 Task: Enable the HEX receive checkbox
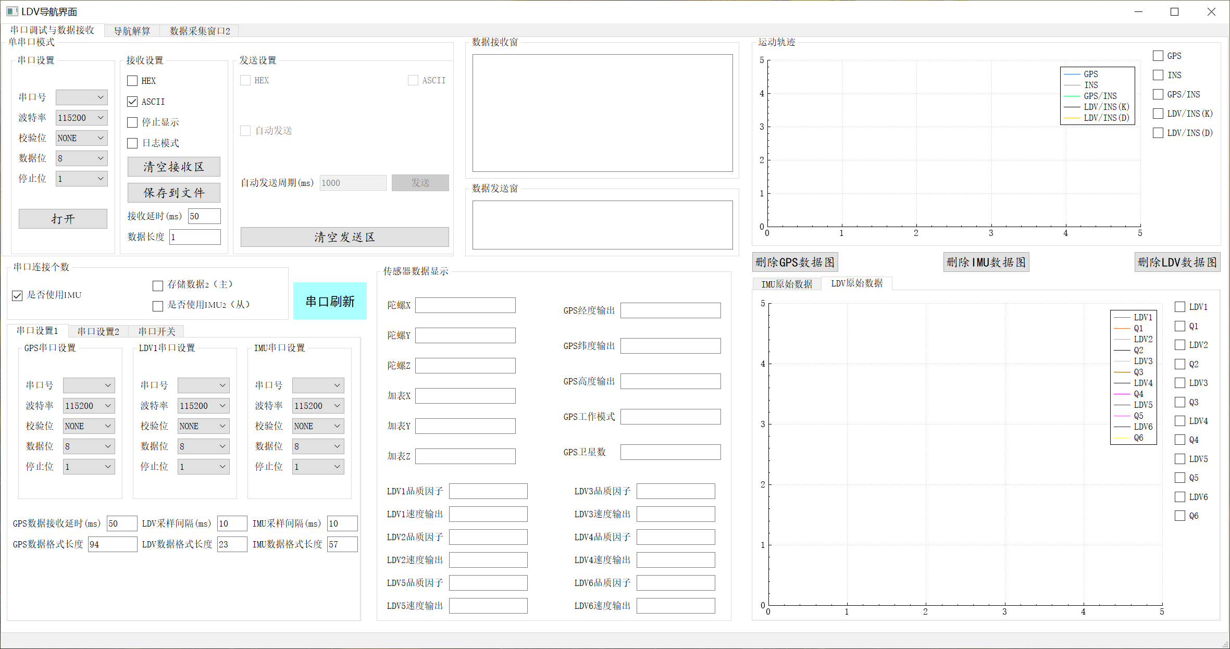click(132, 81)
